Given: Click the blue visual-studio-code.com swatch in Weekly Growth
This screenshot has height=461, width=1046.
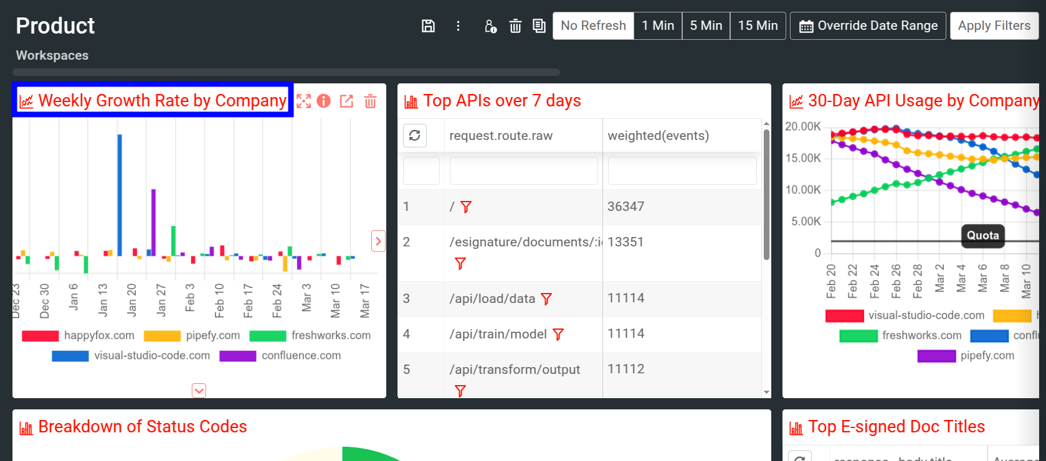Looking at the screenshot, I should point(70,356).
